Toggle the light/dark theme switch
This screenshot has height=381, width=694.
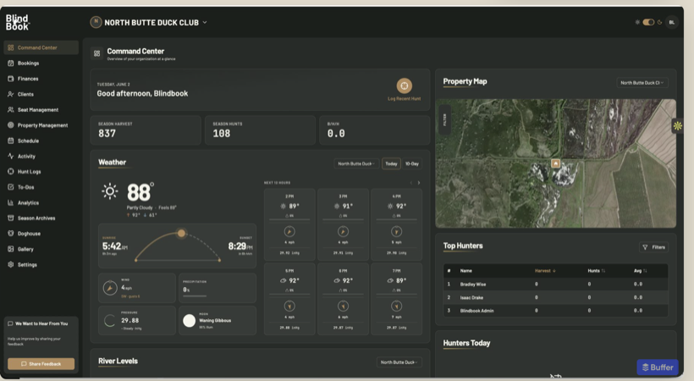[648, 22]
